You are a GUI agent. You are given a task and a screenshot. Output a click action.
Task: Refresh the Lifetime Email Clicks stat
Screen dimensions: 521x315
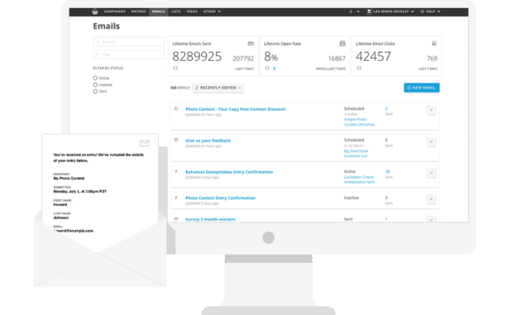[x=359, y=68]
